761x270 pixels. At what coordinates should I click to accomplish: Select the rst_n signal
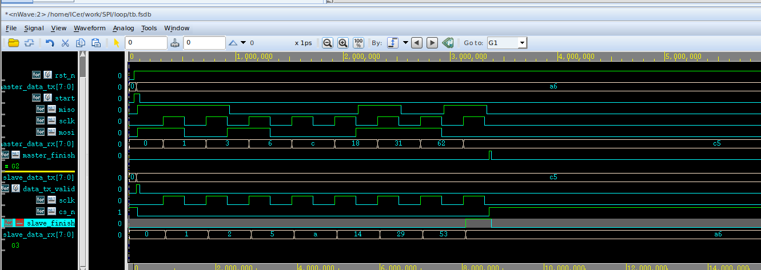tap(65, 75)
